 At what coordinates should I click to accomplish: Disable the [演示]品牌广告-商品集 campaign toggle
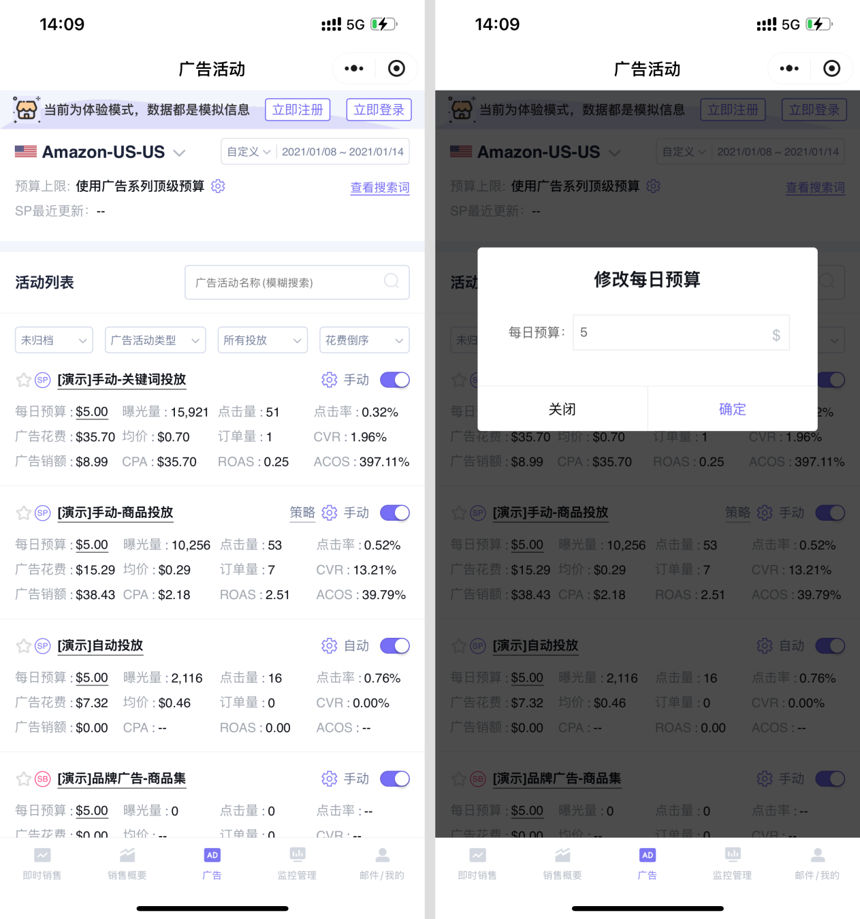point(394,778)
